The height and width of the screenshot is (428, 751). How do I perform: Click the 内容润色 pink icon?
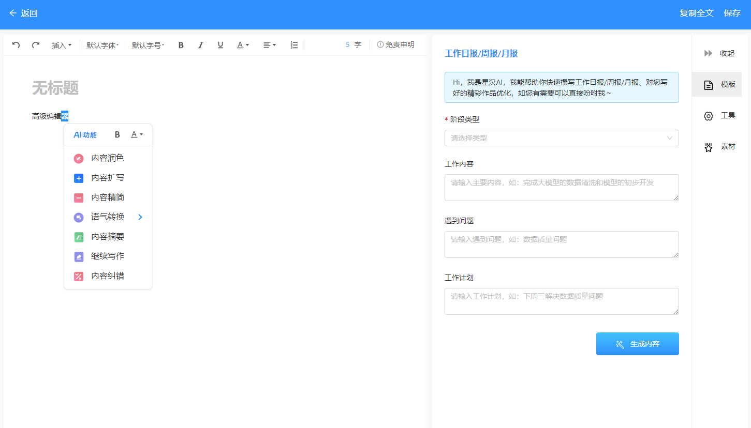[x=79, y=158]
